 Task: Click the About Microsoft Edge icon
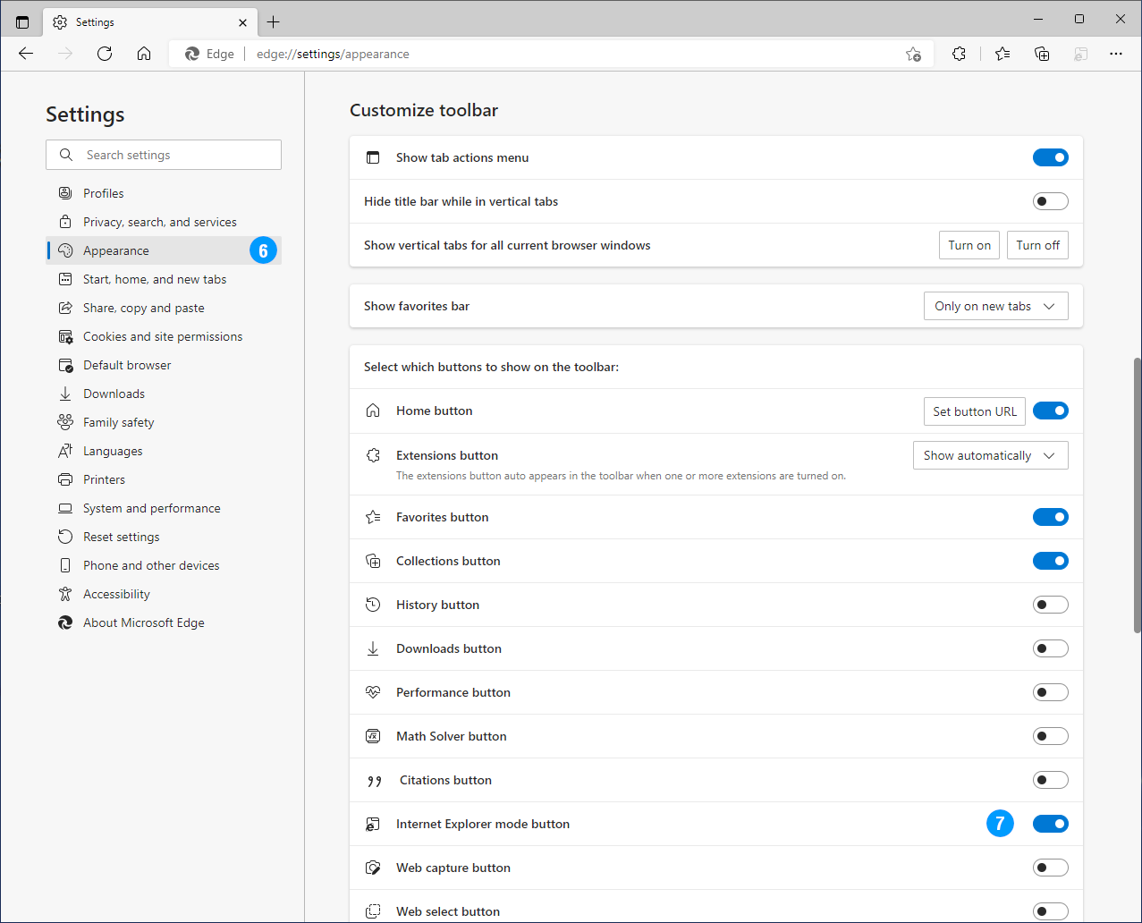point(64,622)
